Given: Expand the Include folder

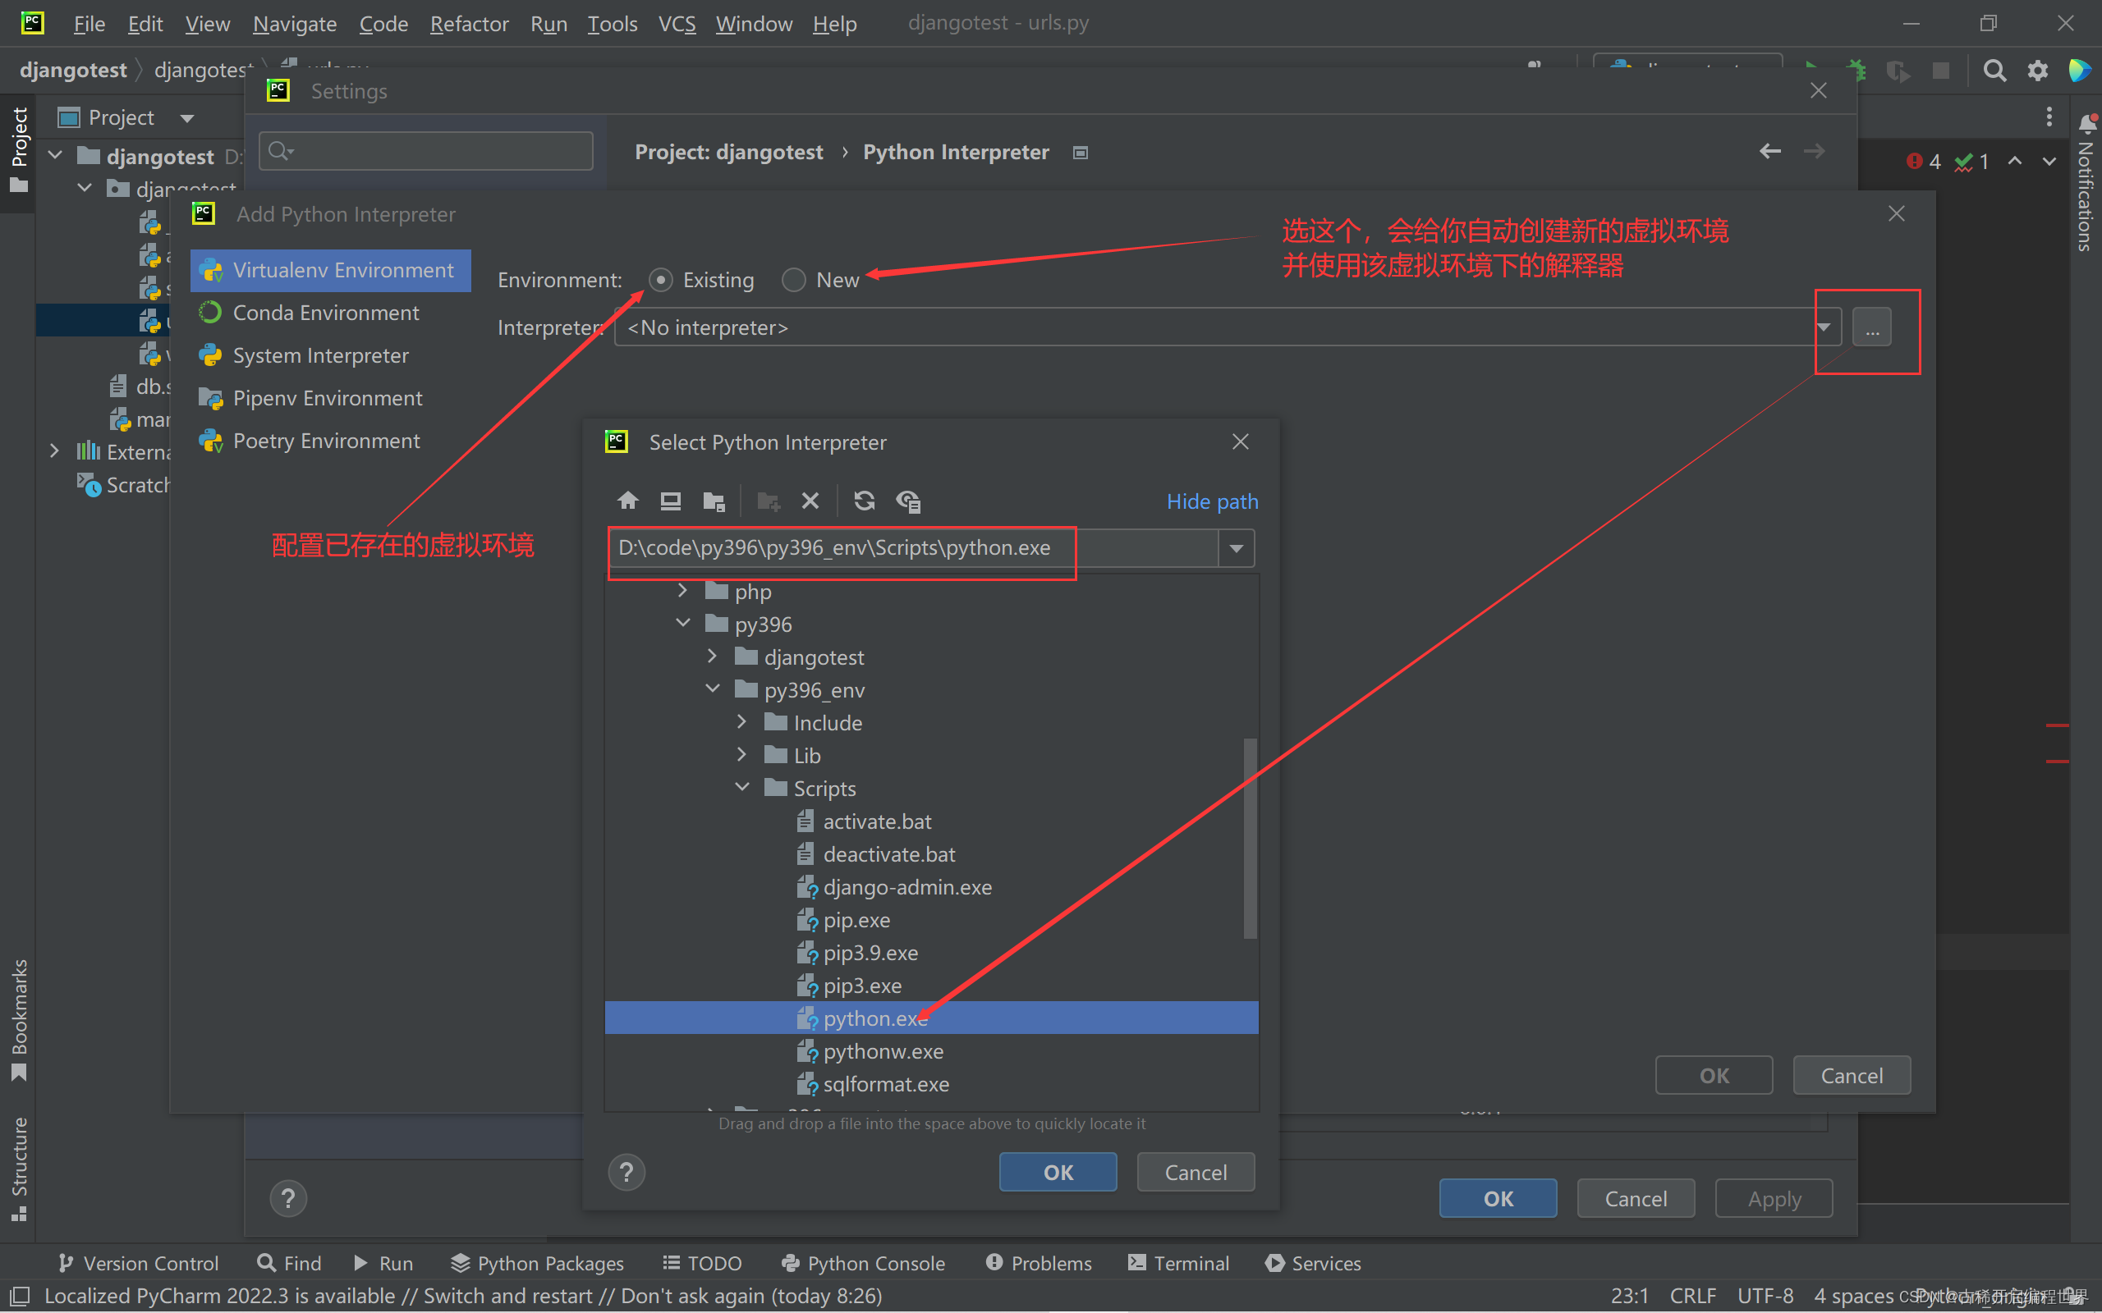Looking at the screenshot, I should tap(741, 721).
